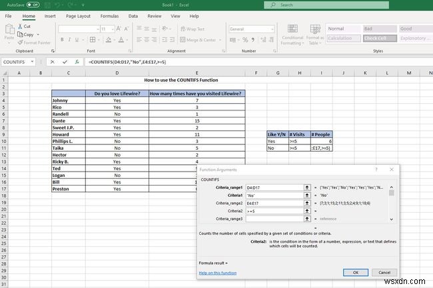Click Cancel in Function Arguments dialog
Image resolution: width=433 pixels, height=288 pixels.
tap(384, 272)
